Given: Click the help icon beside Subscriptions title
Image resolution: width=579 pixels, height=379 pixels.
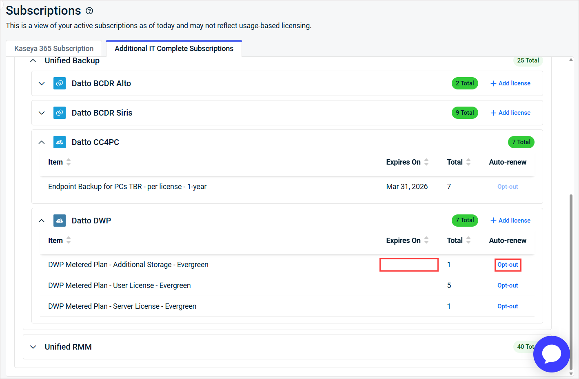Looking at the screenshot, I should pos(89,11).
